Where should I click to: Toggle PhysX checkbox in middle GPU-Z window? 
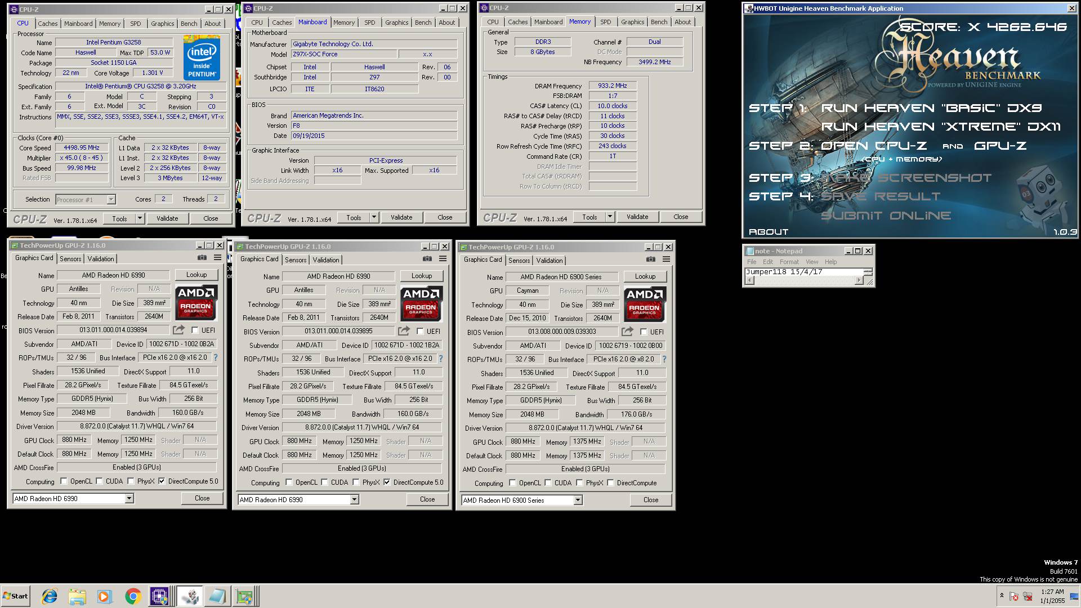pyautogui.click(x=356, y=482)
